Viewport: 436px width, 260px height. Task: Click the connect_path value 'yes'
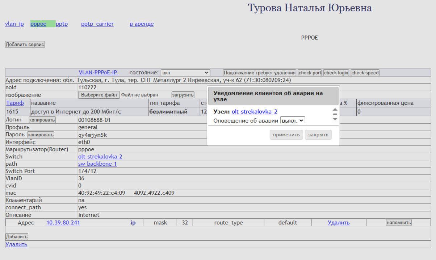[x=83, y=207]
